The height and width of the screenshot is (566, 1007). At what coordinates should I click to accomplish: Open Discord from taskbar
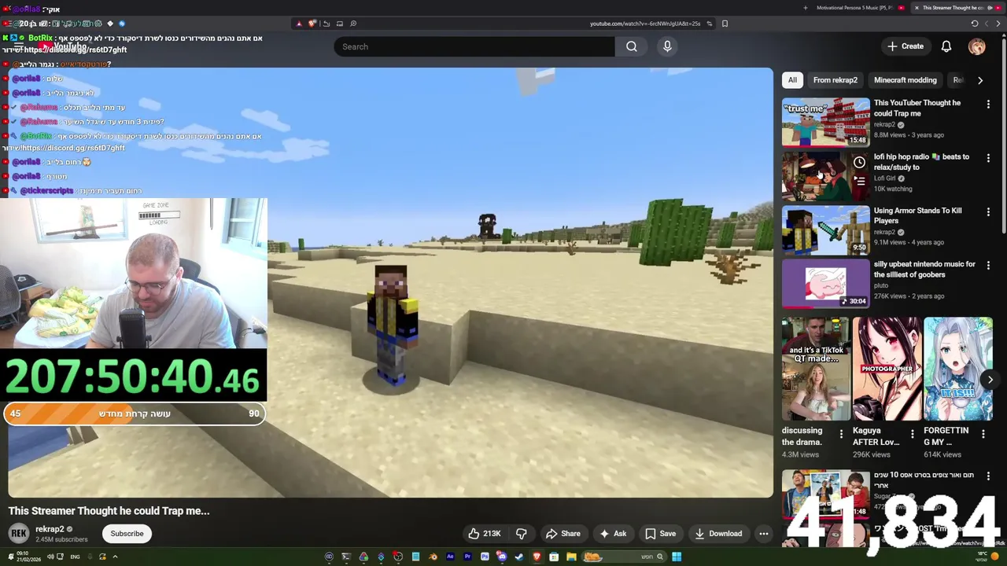(502, 557)
